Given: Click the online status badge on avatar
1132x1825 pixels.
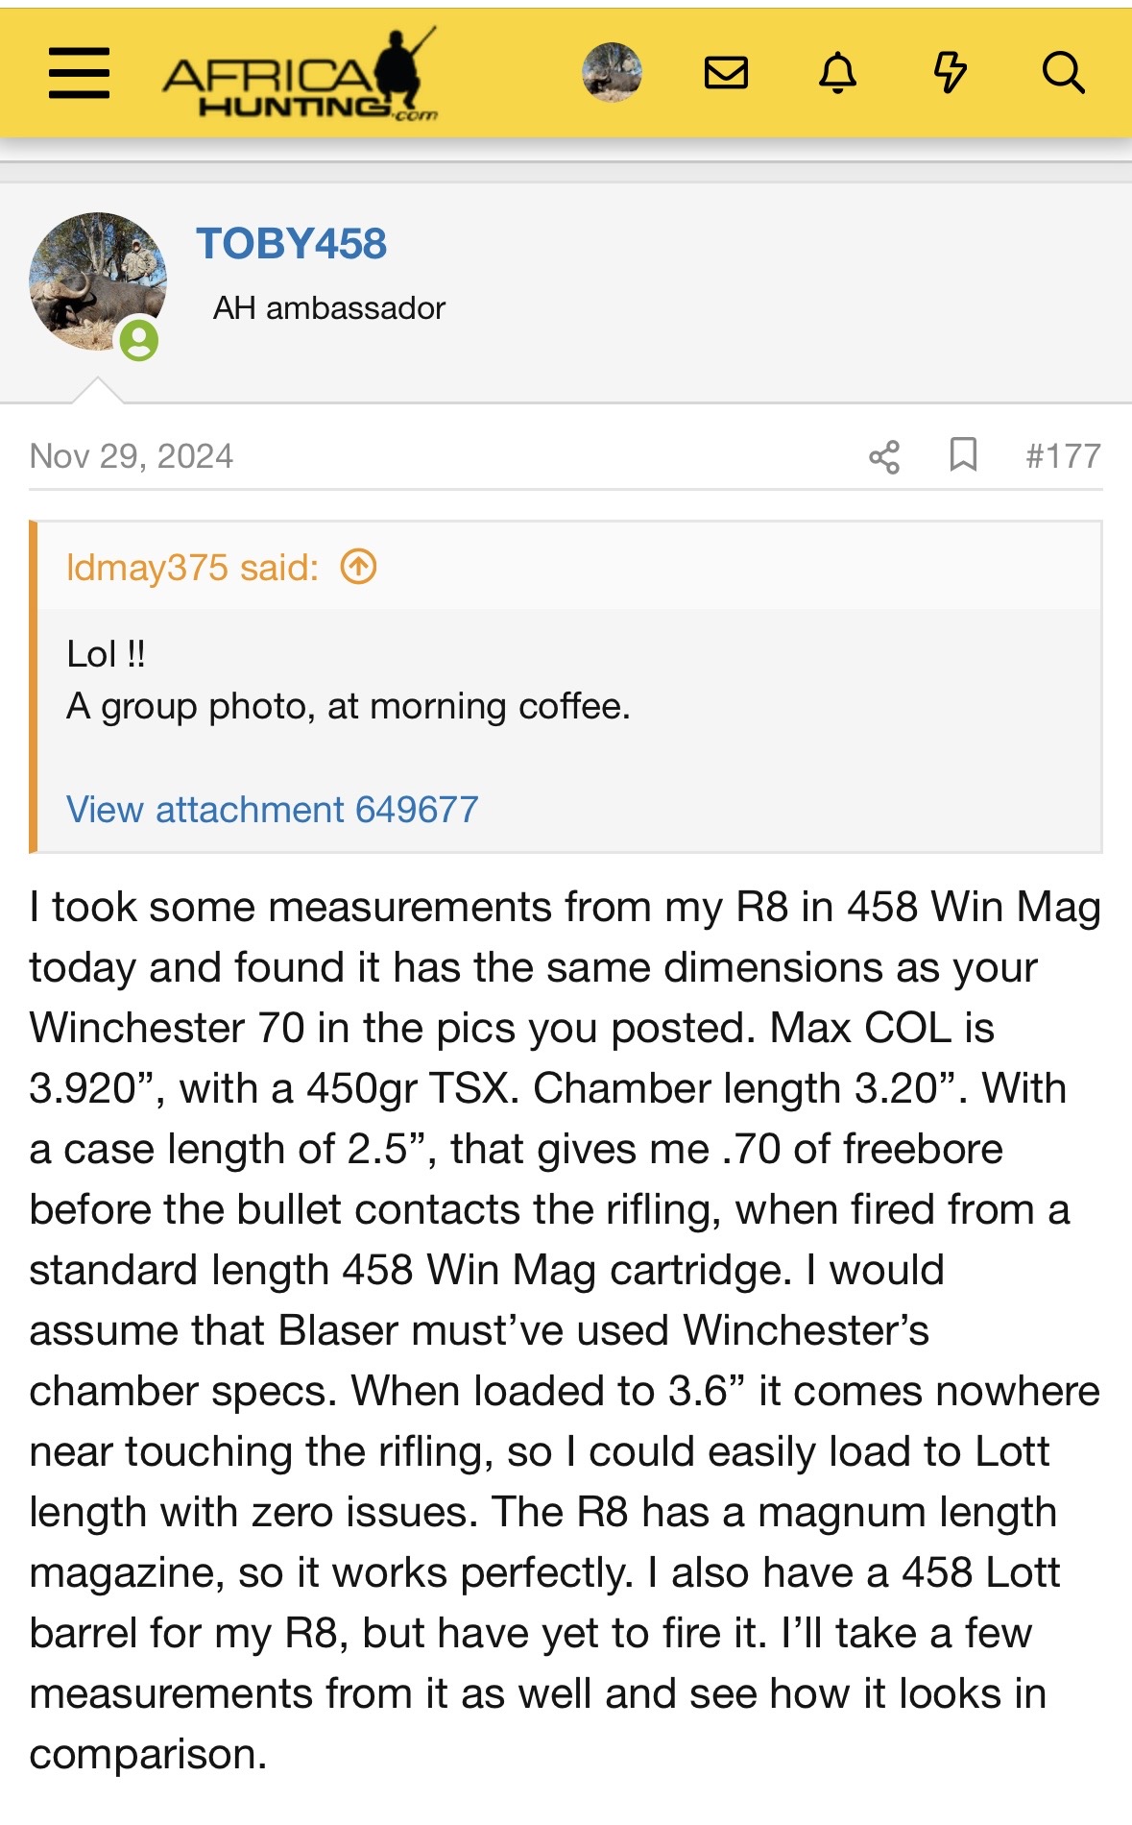Looking at the screenshot, I should tap(139, 340).
